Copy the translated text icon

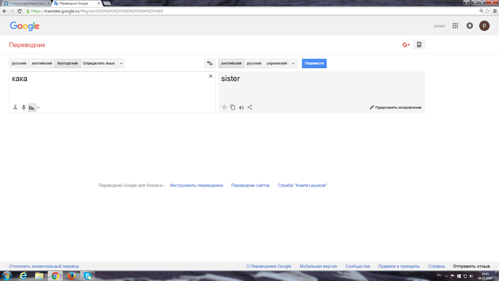[233, 107]
